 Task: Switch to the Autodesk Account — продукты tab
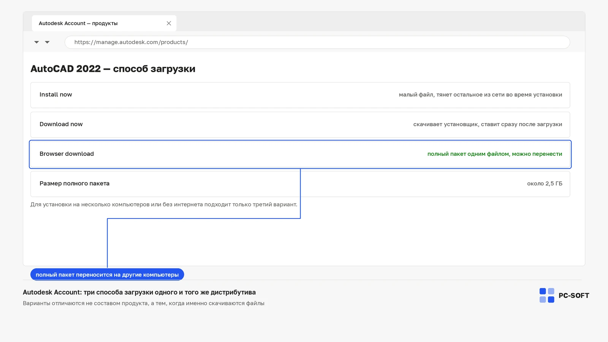point(104,23)
